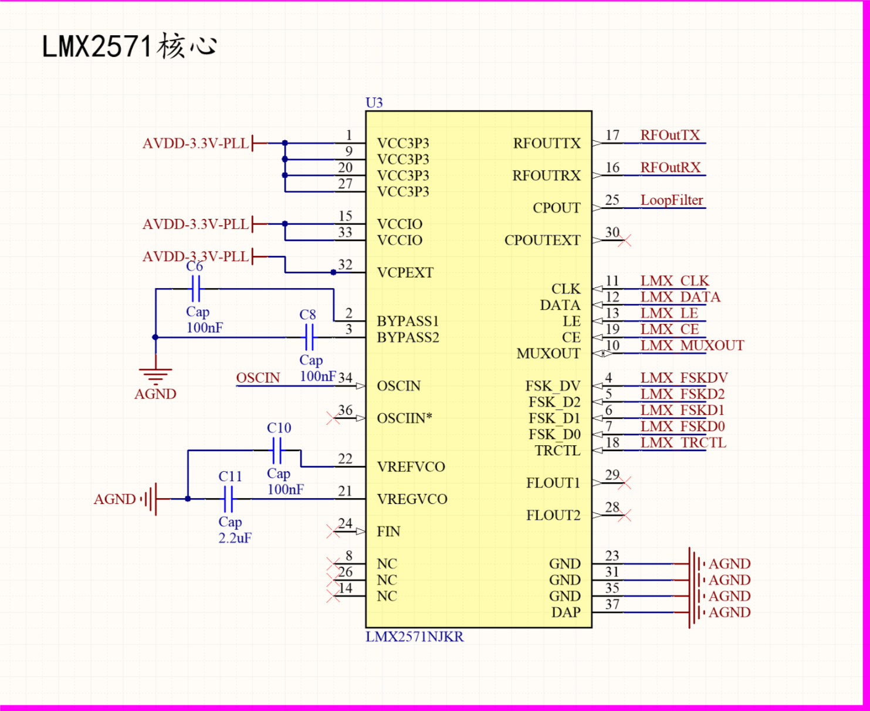Click pin number 25 beside CPOUT
This screenshot has height=711, width=870.
[x=612, y=200]
